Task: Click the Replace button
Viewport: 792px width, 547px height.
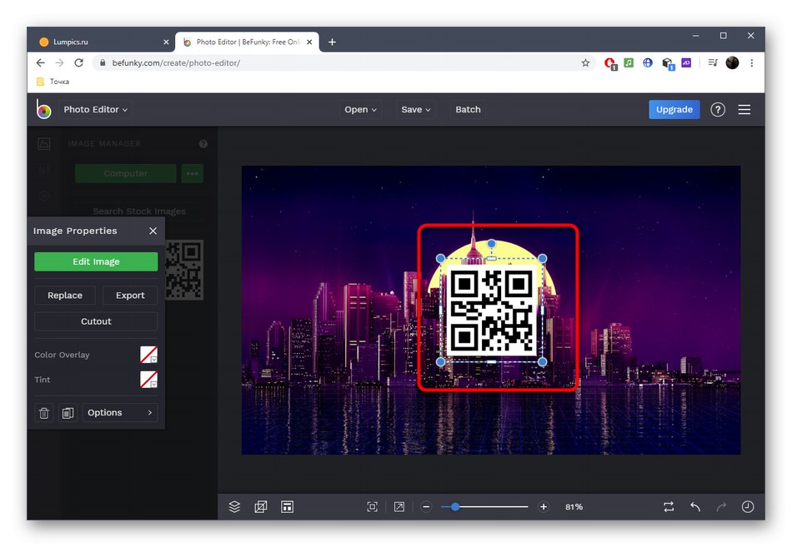Action: [65, 296]
